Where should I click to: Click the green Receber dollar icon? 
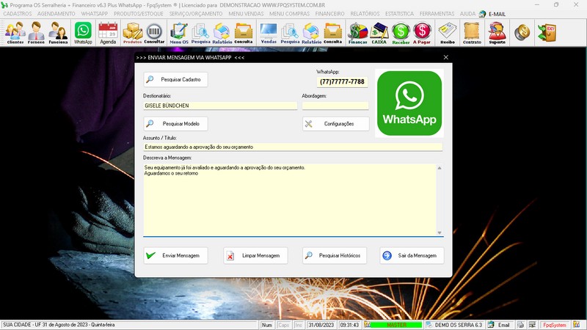tap(401, 33)
